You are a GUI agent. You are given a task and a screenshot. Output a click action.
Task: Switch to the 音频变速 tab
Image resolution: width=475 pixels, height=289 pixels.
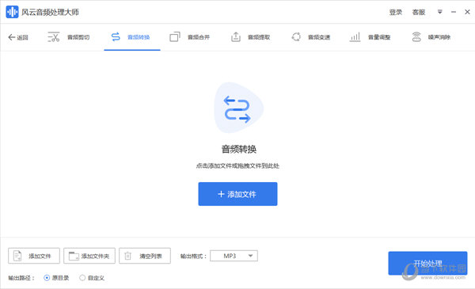click(310, 37)
